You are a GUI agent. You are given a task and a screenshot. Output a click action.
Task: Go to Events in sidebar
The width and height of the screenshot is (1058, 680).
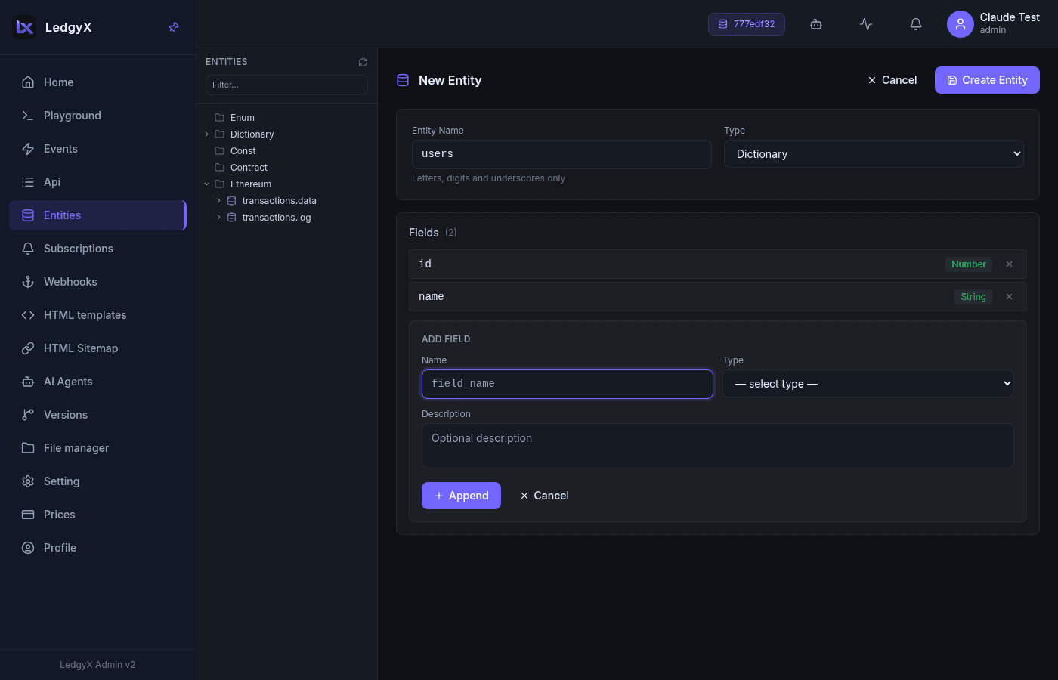point(97,149)
